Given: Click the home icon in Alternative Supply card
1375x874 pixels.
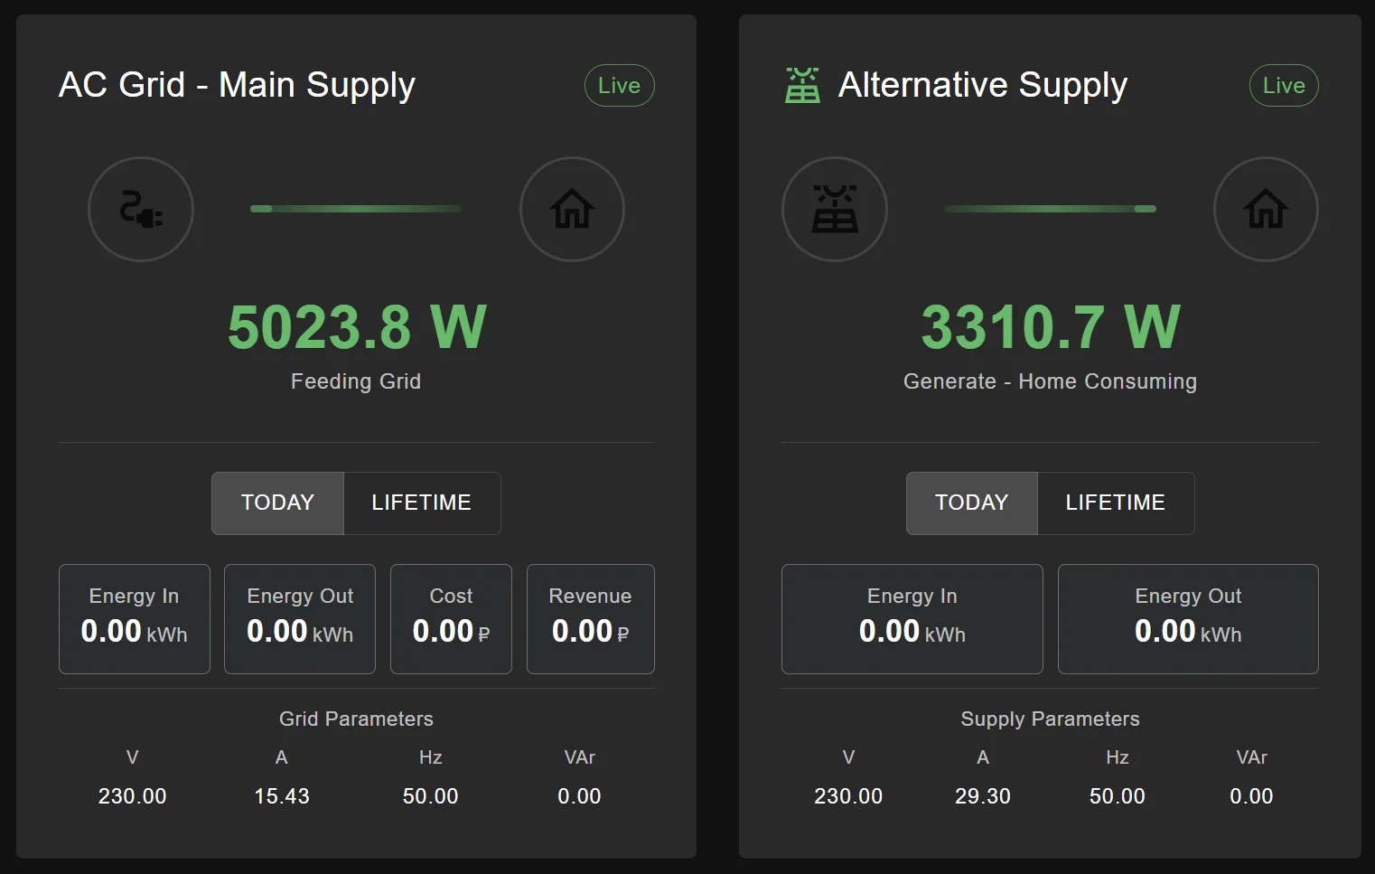Looking at the screenshot, I should pos(1266,210).
